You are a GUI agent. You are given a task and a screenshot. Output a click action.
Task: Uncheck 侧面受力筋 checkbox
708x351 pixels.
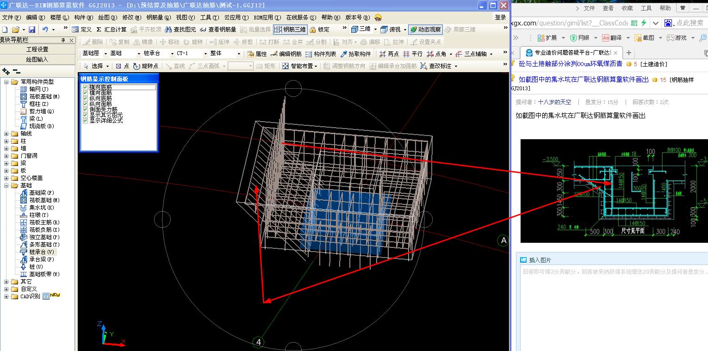click(x=85, y=110)
